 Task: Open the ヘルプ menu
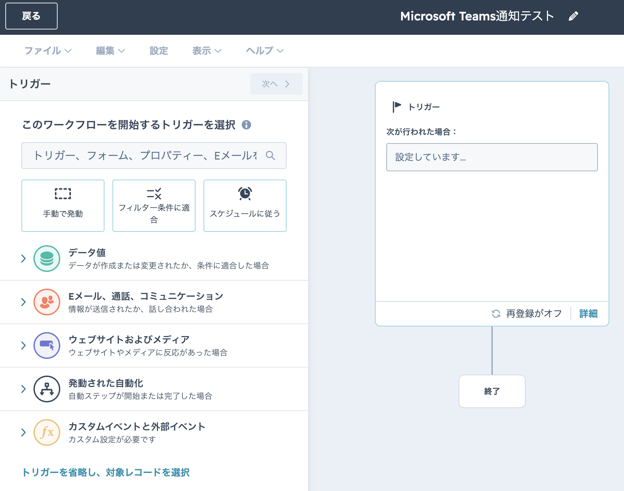coord(265,51)
